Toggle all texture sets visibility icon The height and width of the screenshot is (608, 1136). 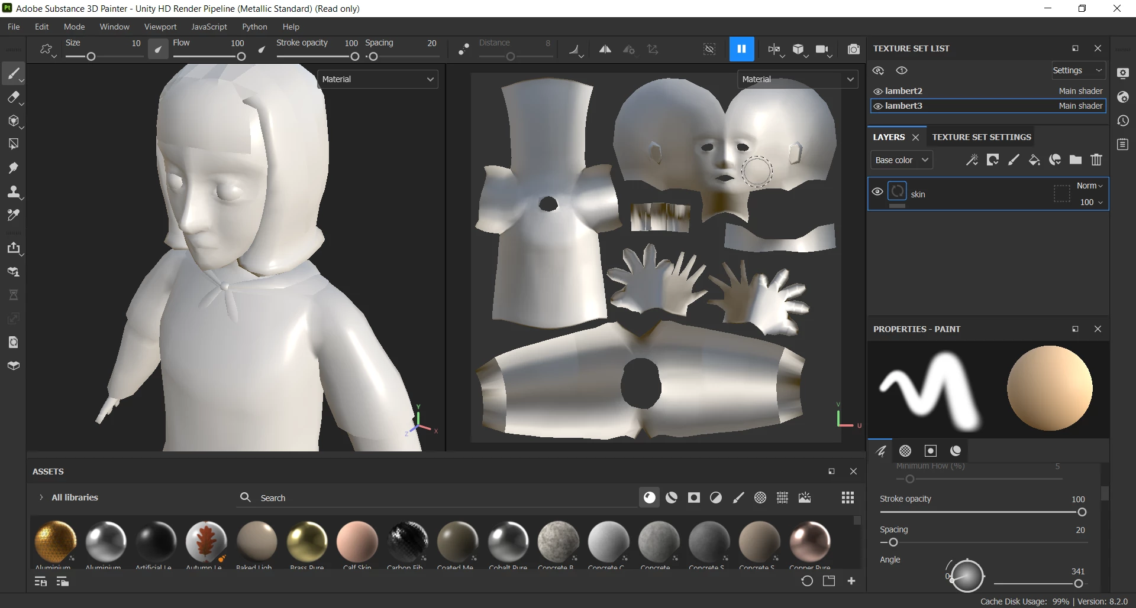point(878,70)
